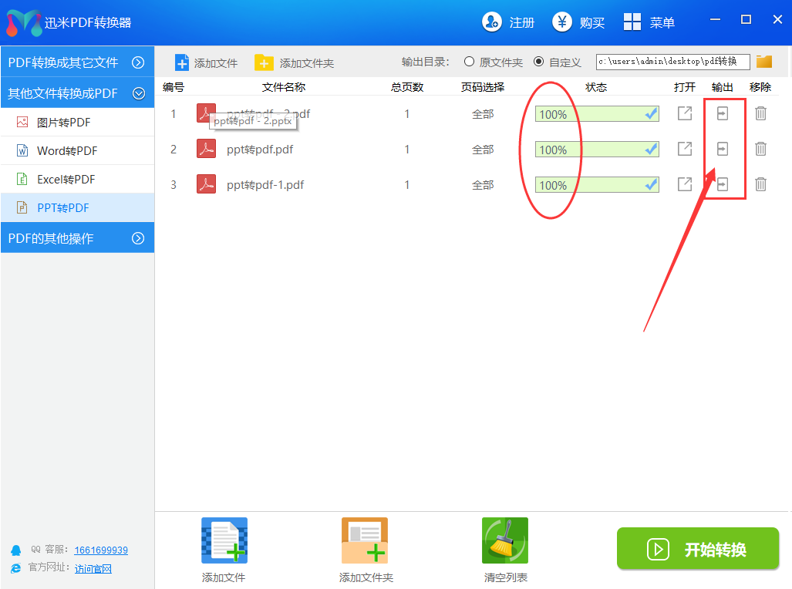Click the purchase yen icon
The height and width of the screenshot is (589, 792).
click(x=562, y=22)
